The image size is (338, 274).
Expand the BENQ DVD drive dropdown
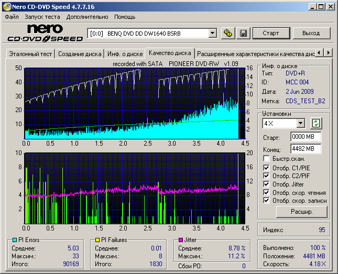pos(212,34)
